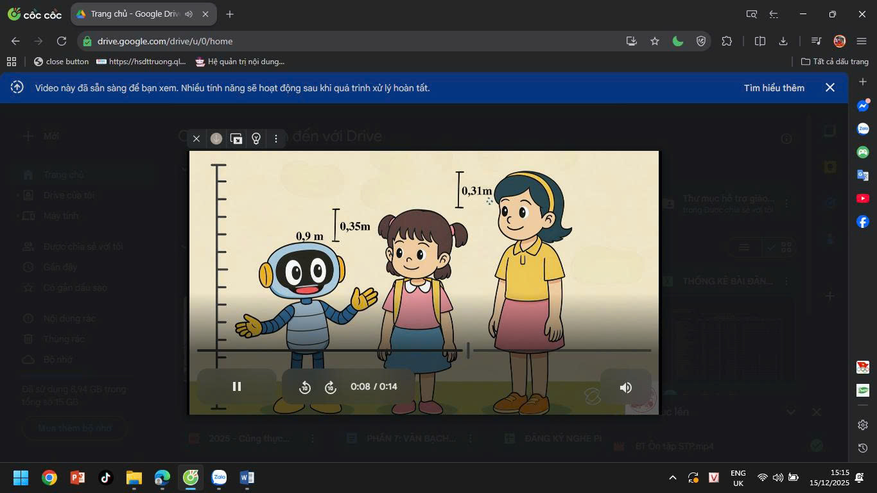
Task: Rewind the video 10 seconds
Action: click(x=305, y=387)
